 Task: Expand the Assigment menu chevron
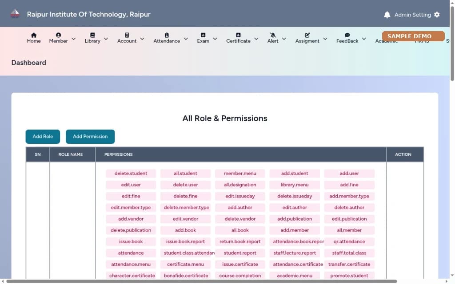pos(325,39)
